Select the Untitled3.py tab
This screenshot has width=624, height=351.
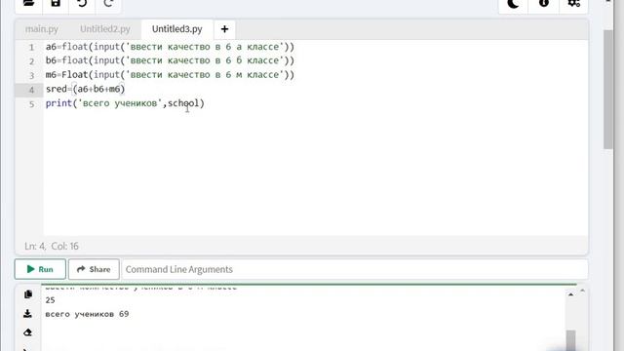pyautogui.click(x=177, y=29)
